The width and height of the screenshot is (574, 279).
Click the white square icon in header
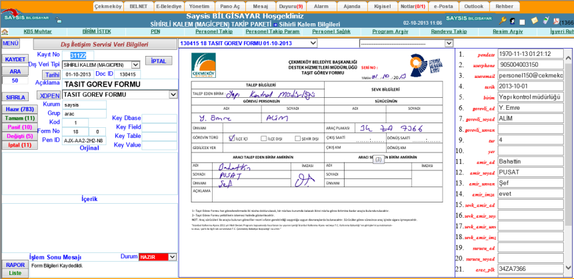523,21
